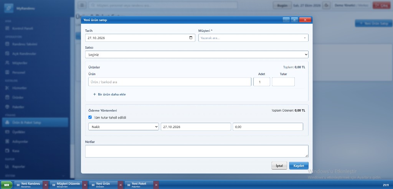Maximize the 'Yeni ürün satışı' dialog

pyautogui.click(x=294, y=20)
